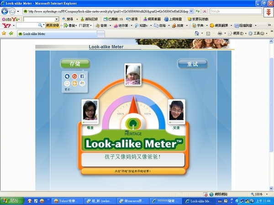Click the Yahoo Y! logo
This screenshot has width=274, height=205.
point(6,26)
